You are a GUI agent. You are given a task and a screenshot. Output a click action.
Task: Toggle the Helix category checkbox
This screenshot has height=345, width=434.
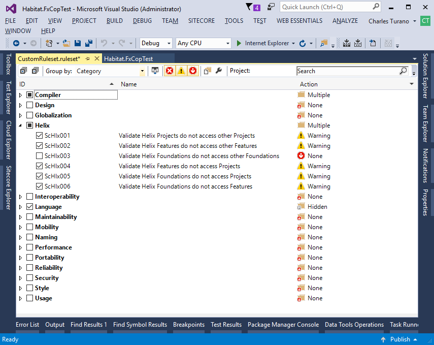[x=29, y=126]
